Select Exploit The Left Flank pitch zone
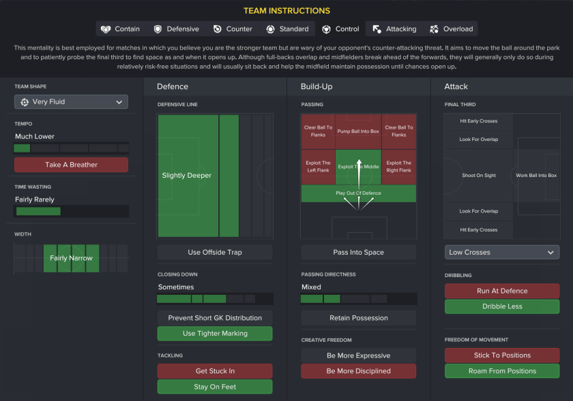 [318, 167]
